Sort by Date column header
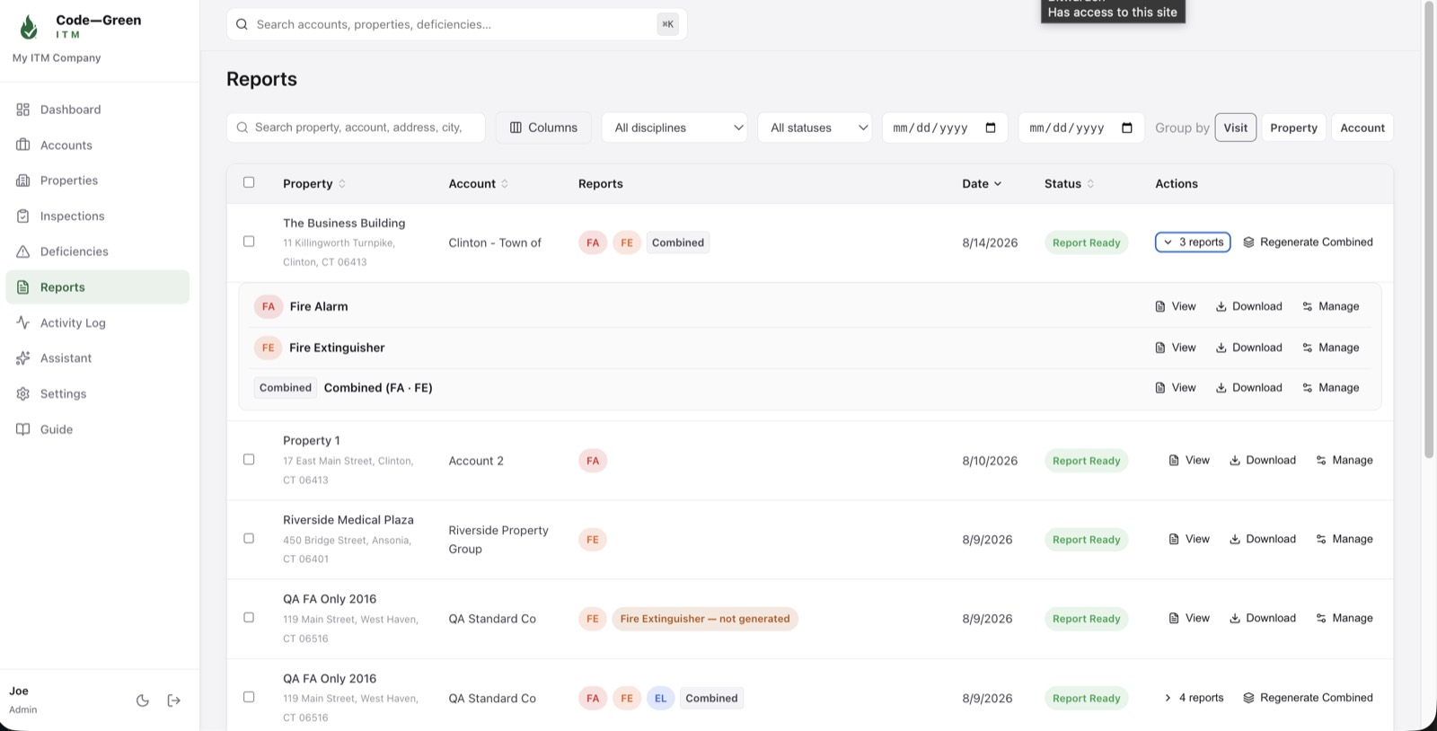1437x731 pixels. (x=982, y=184)
